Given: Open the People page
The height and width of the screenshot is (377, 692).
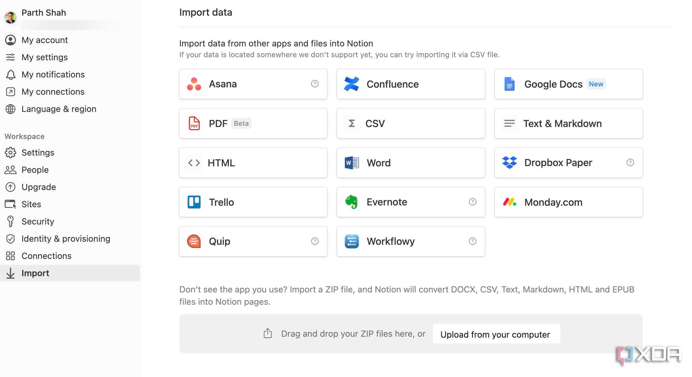Looking at the screenshot, I should pos(70,170).
